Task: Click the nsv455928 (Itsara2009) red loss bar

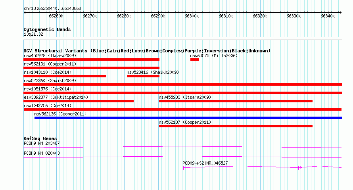Action: point(91,59)
